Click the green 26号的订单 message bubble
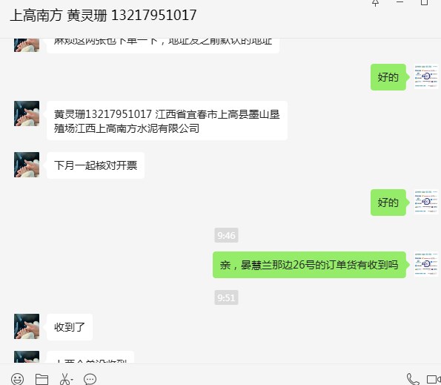This screenshot has height=385, width=441. coord(309,265)
